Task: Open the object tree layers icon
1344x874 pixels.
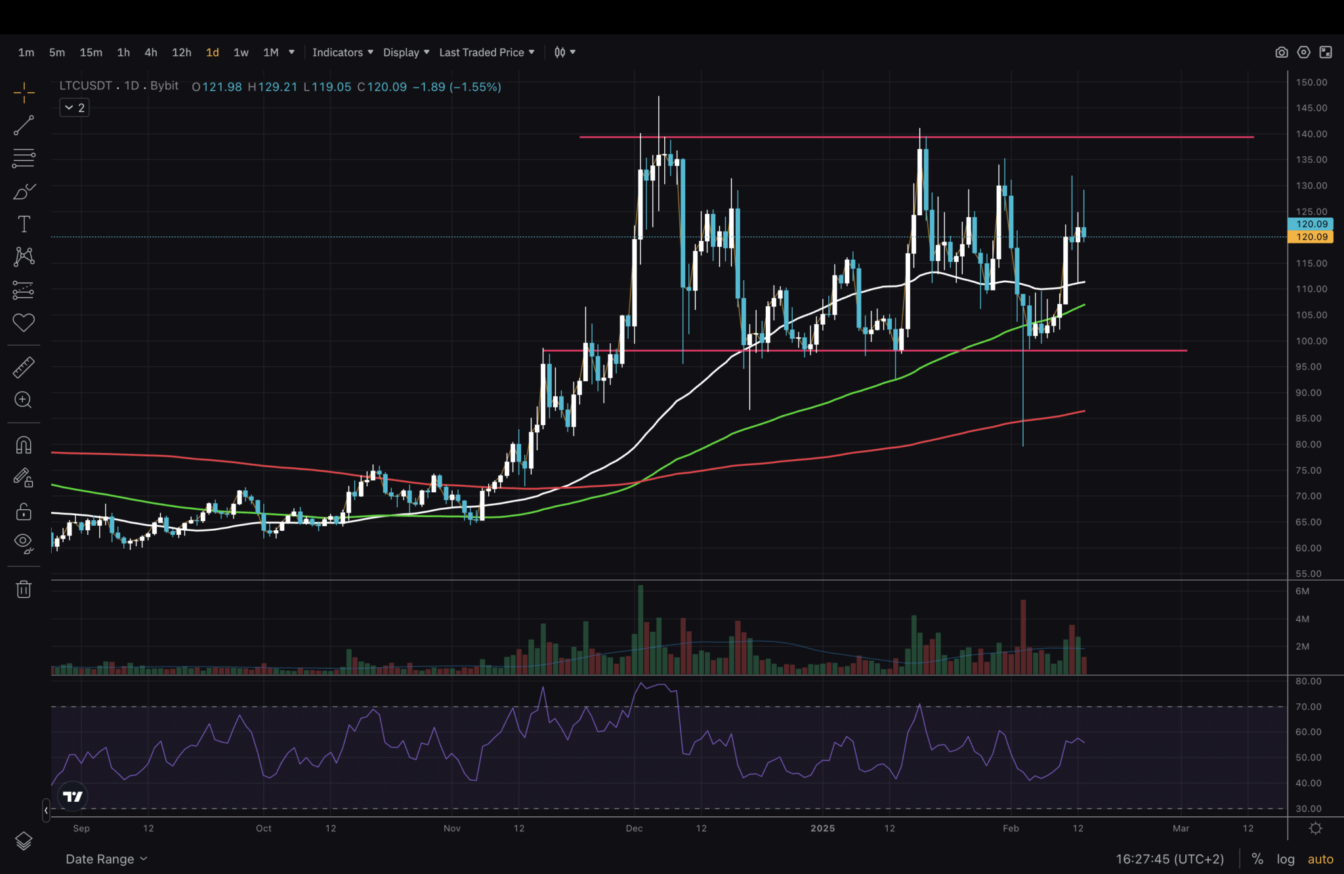Action: click(x=24, y=841)
